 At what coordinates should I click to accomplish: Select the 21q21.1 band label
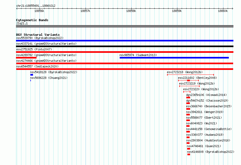tap(22, 23)
